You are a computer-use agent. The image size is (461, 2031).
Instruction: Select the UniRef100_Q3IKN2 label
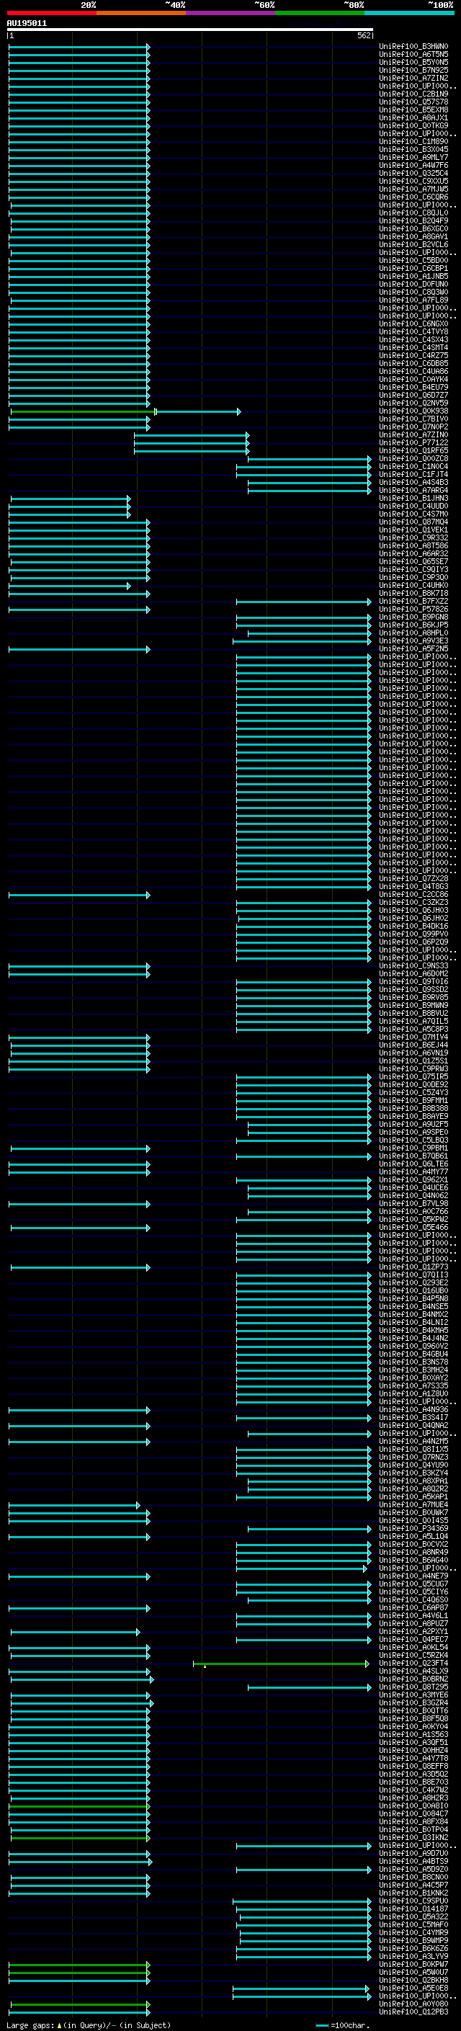pos(413,1837)
